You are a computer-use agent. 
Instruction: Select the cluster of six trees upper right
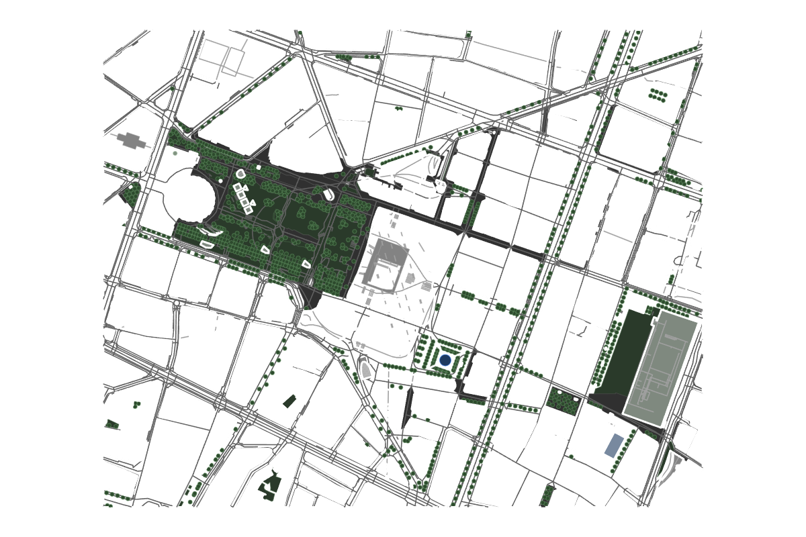tap(658, 95)
